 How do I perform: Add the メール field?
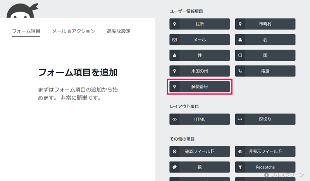pyautogui.click(x=200, y=40)
